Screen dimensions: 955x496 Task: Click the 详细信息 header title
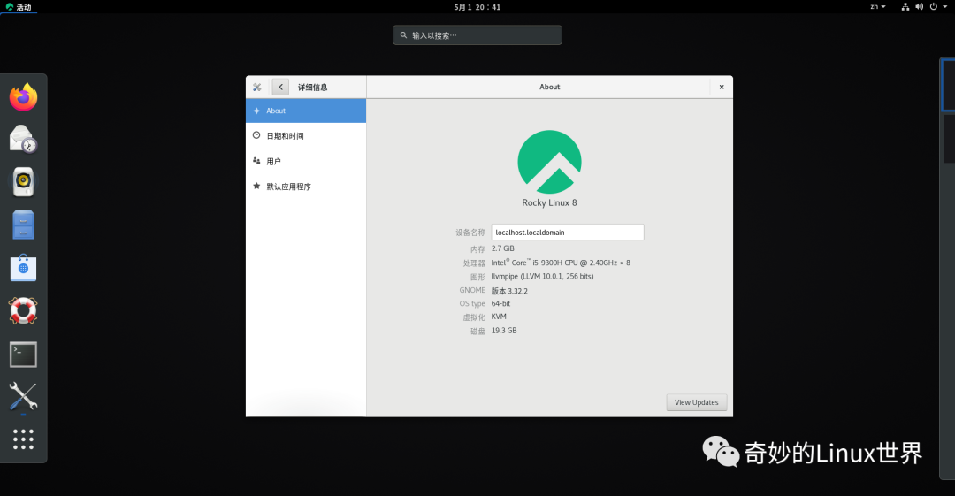[x=312, y=88]
